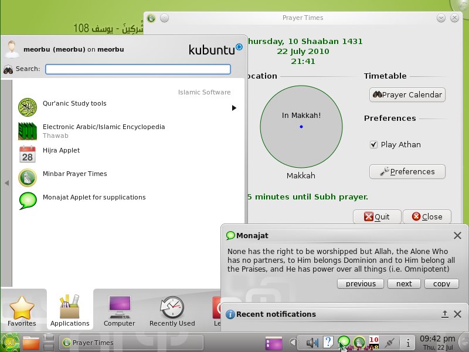This screenshot has height=352, width=469.
Task: Toggle the Play Athan checkbox
Action: (x=373, y=144)
